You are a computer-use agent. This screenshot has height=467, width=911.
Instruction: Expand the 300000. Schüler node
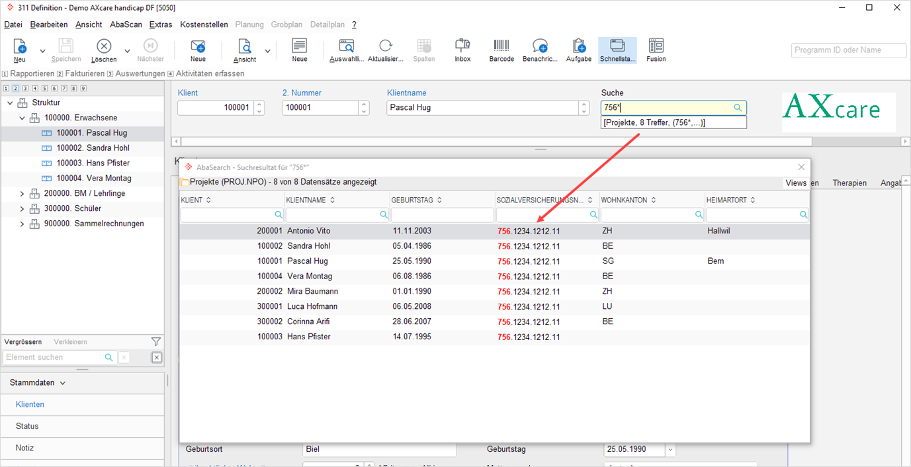22,209
